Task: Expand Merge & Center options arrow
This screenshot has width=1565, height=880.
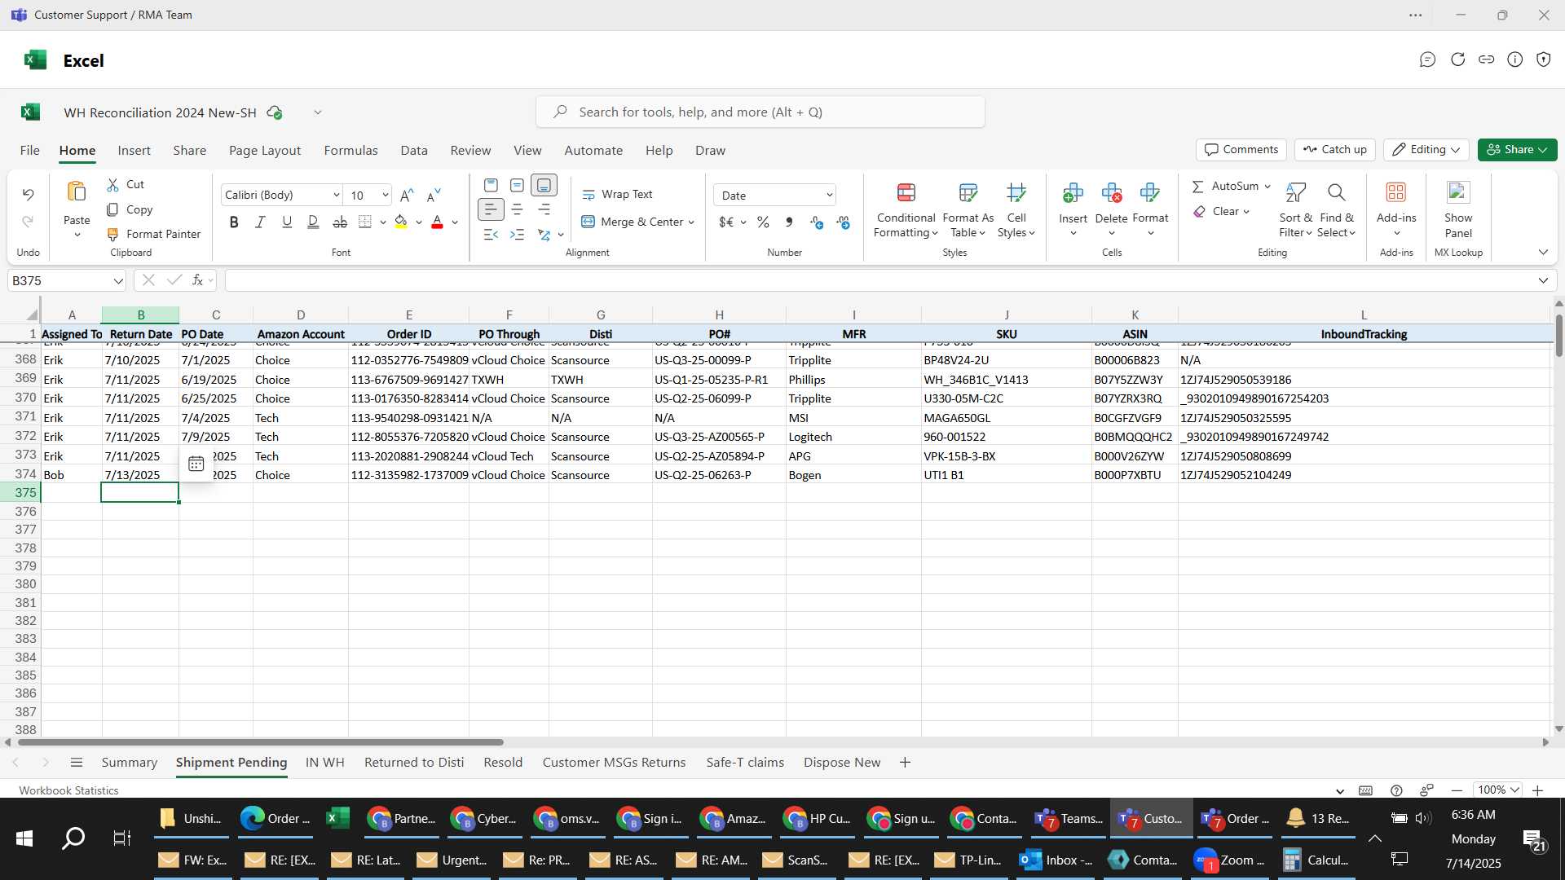Action: coord(691,222)
